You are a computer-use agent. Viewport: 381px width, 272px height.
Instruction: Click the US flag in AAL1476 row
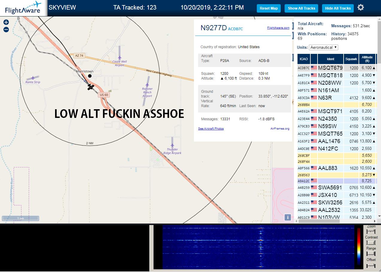[x=314, y=141]
